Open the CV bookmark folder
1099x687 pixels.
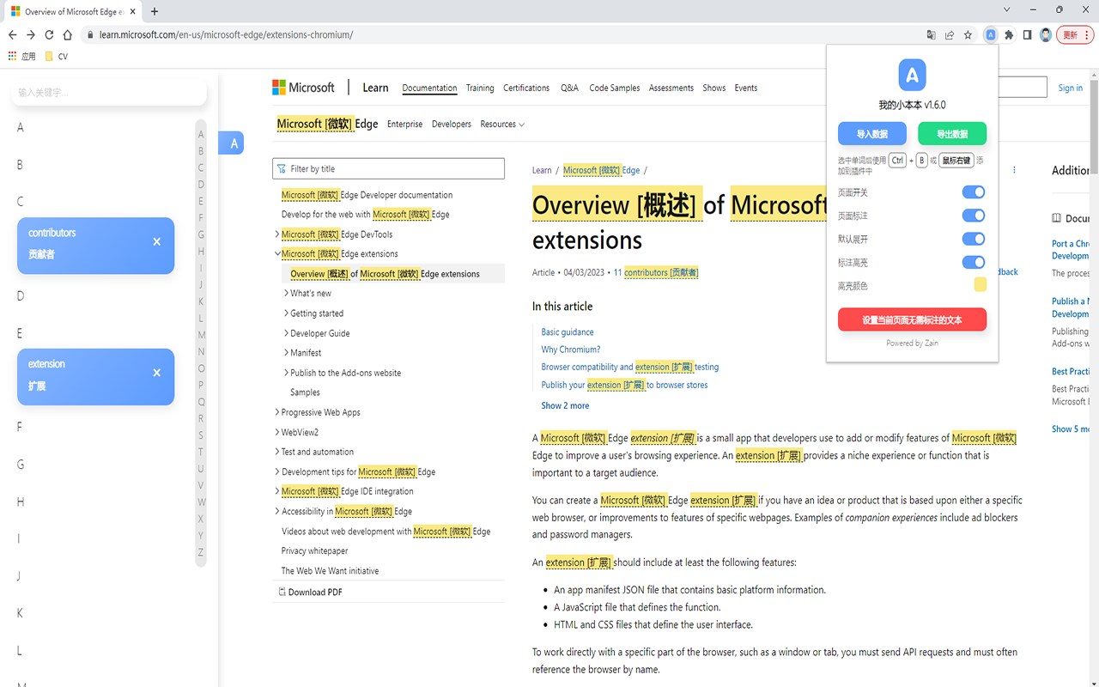click(57, 57)
